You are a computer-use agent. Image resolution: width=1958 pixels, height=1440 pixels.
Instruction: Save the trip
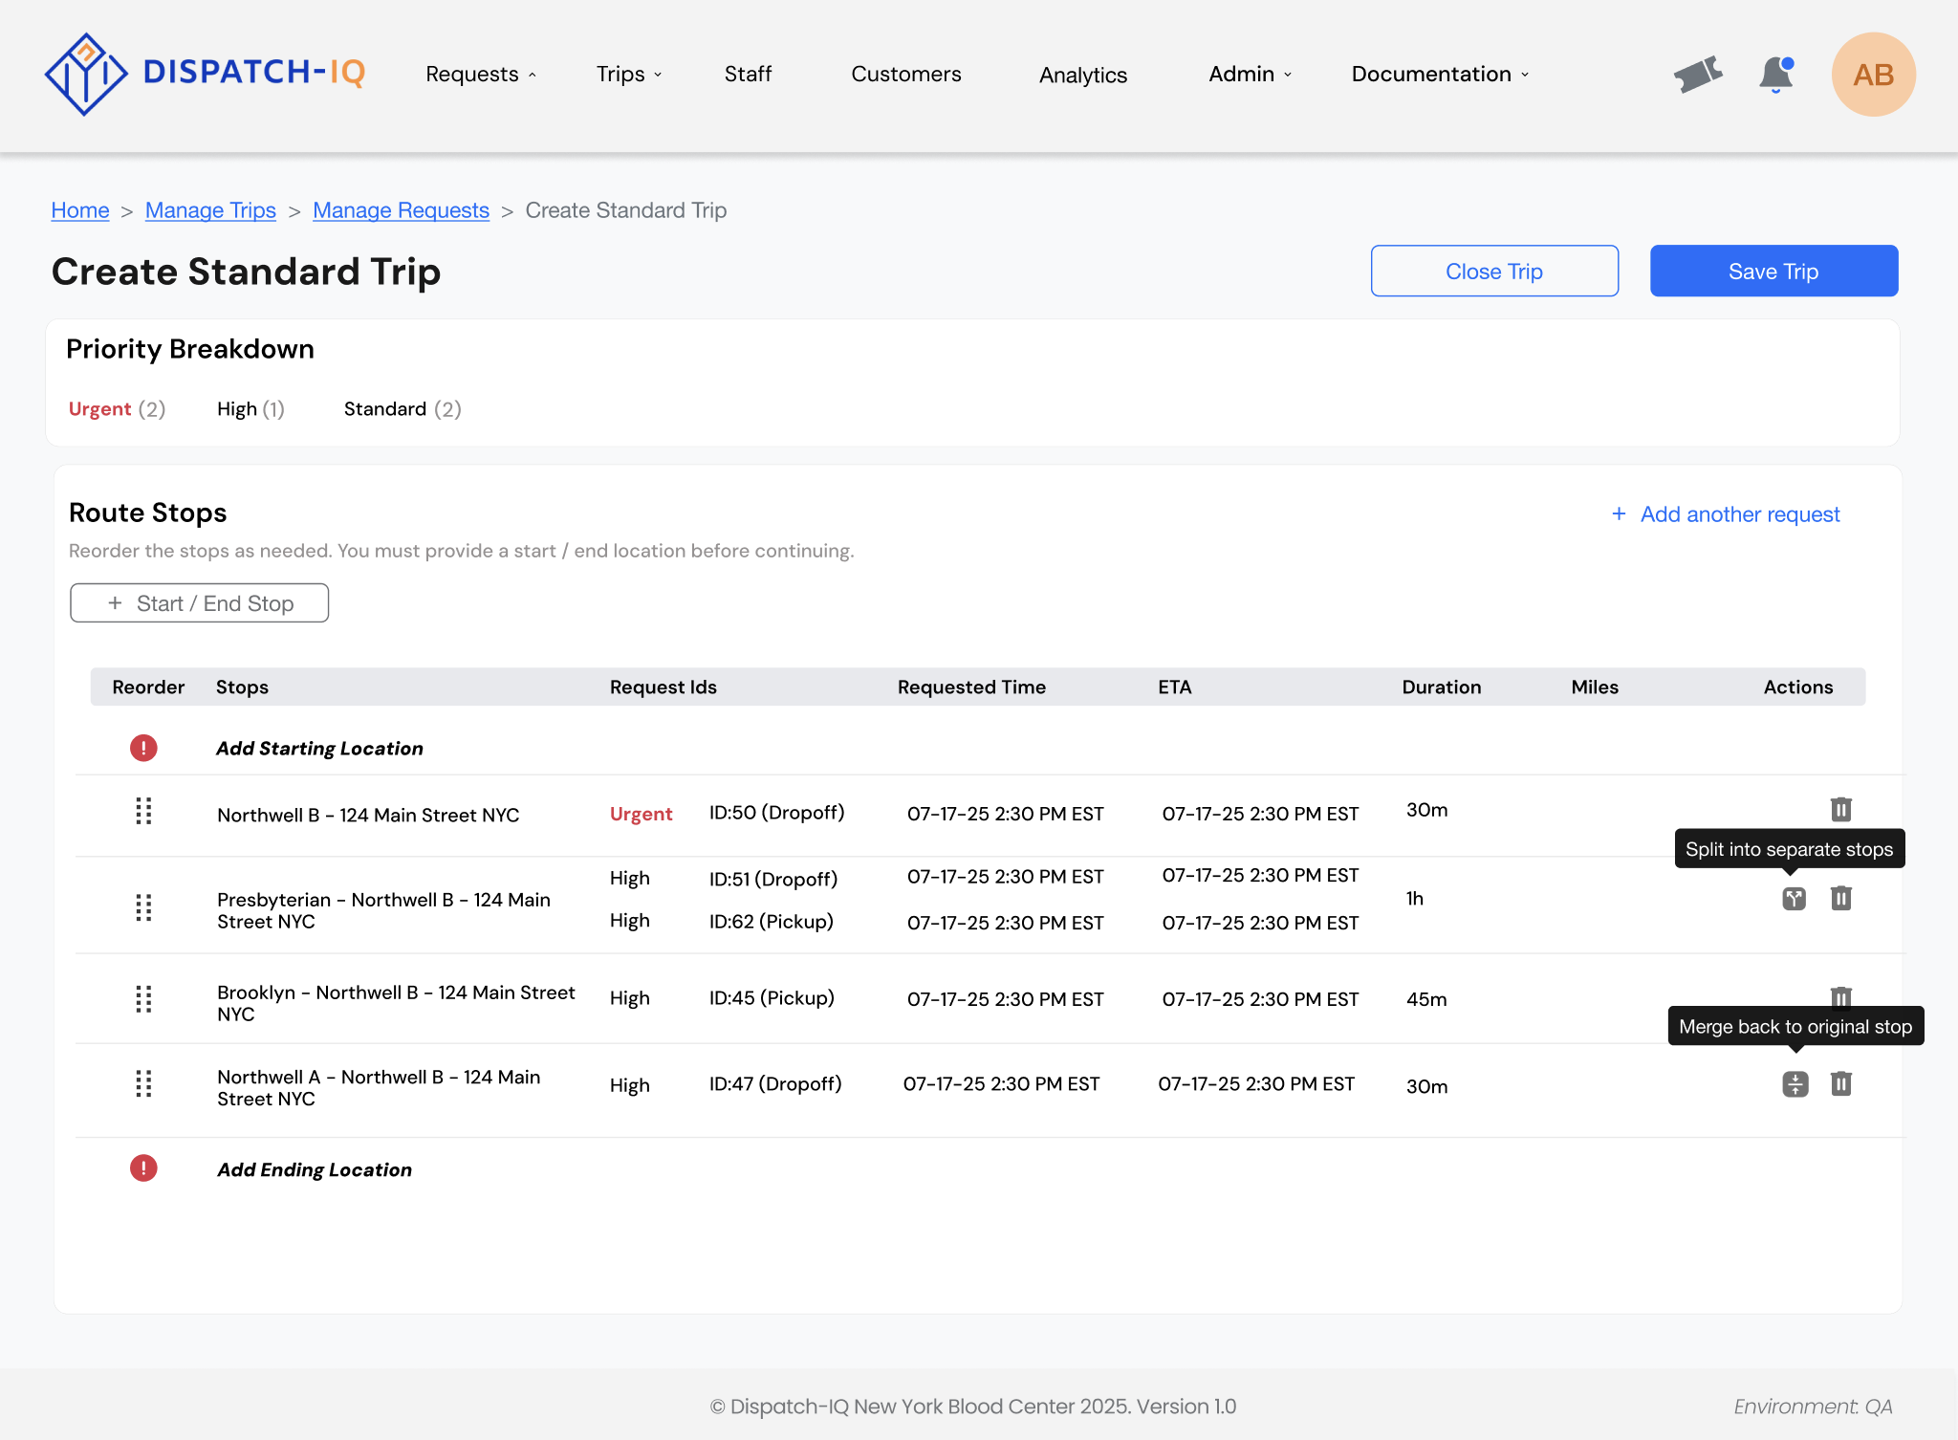(1773, 271)
